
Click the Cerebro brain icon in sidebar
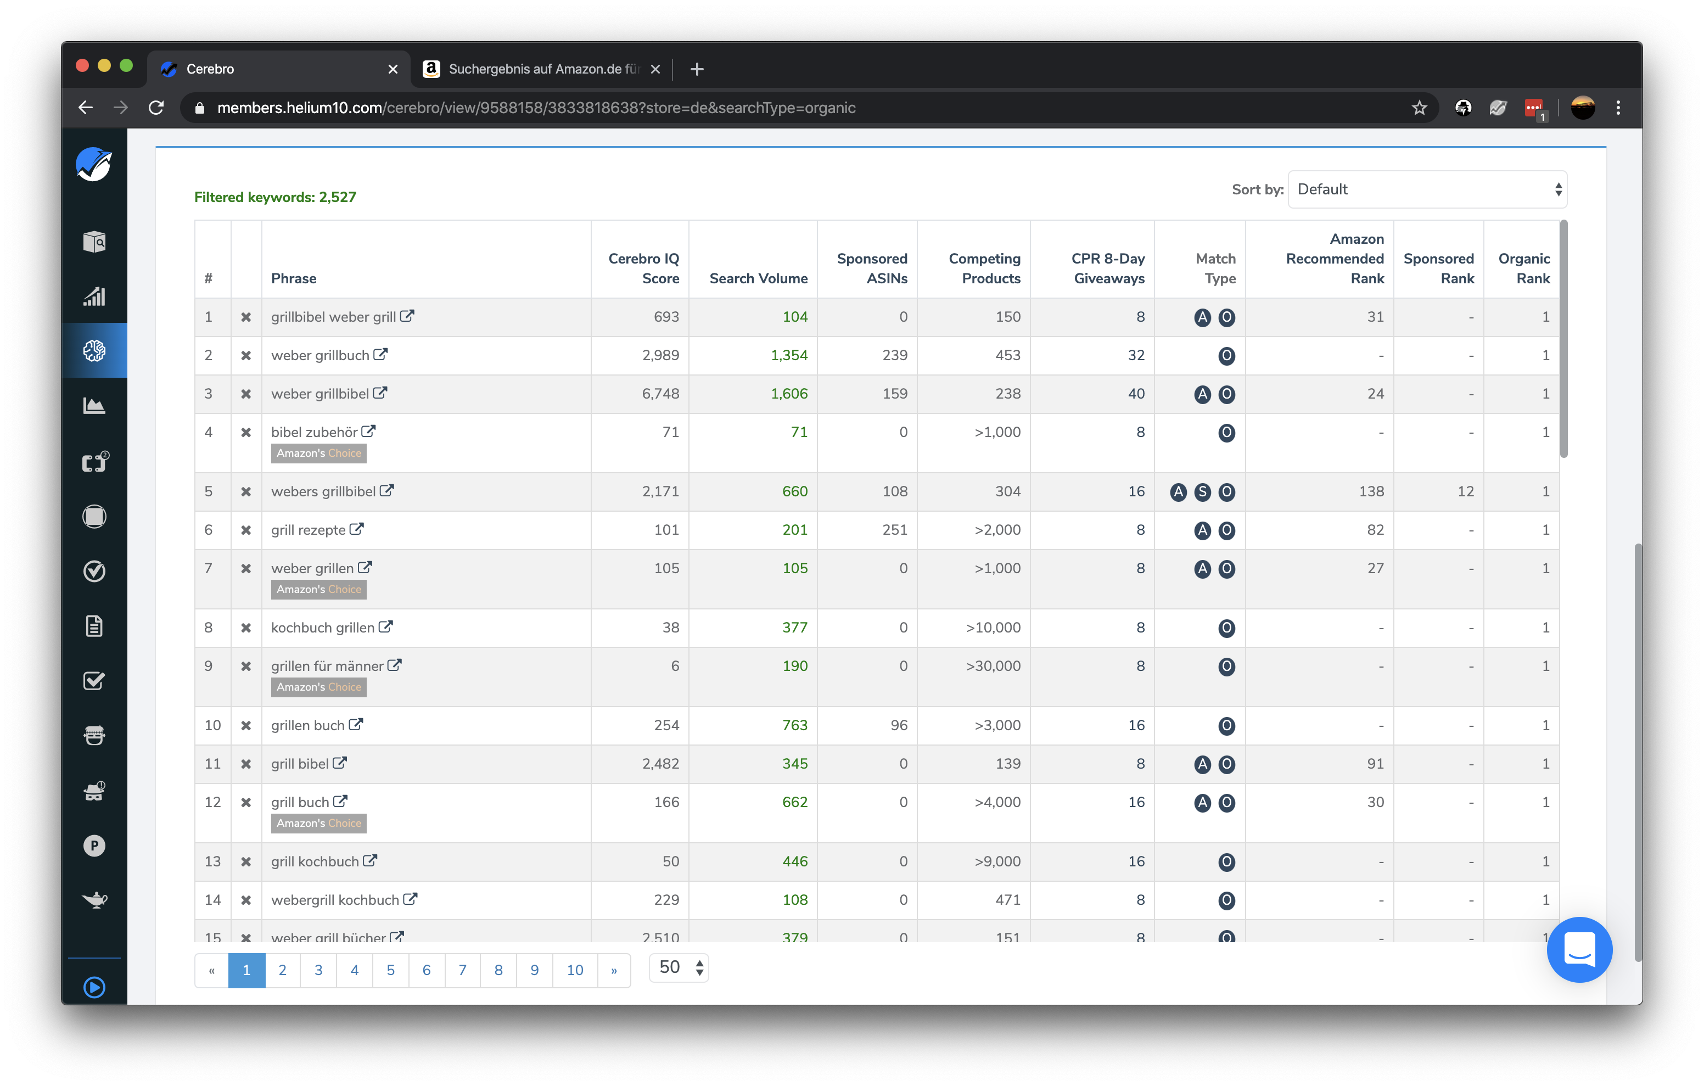[94, 350]
